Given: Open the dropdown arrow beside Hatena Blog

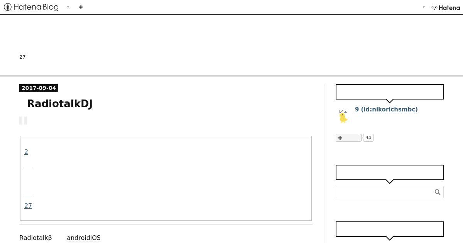Looking at the screenshot, I should [68, 7].
